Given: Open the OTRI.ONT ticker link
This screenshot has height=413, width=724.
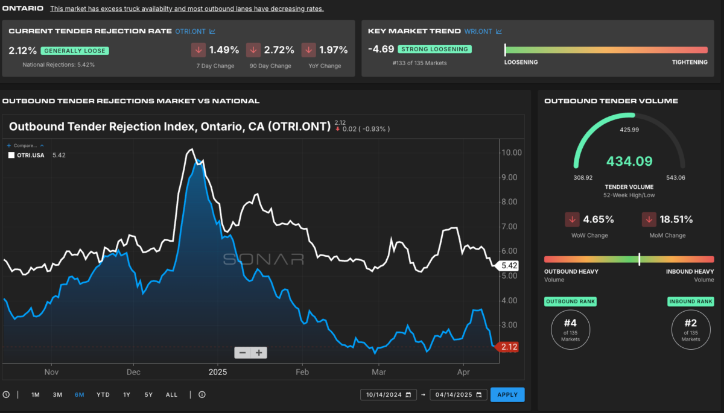Looking at the screenshot, I should click(191, 31).
